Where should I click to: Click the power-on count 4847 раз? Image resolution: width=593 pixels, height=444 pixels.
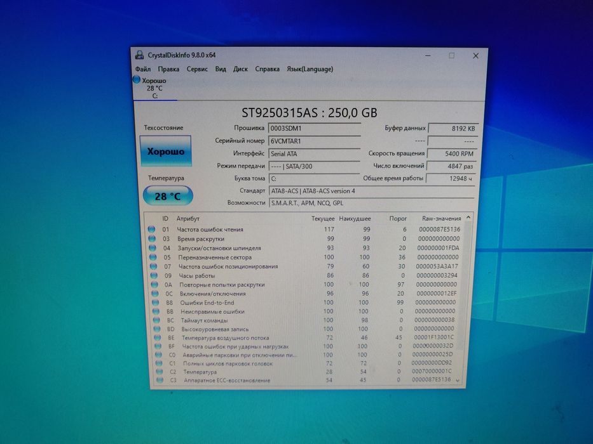point(451,166)
